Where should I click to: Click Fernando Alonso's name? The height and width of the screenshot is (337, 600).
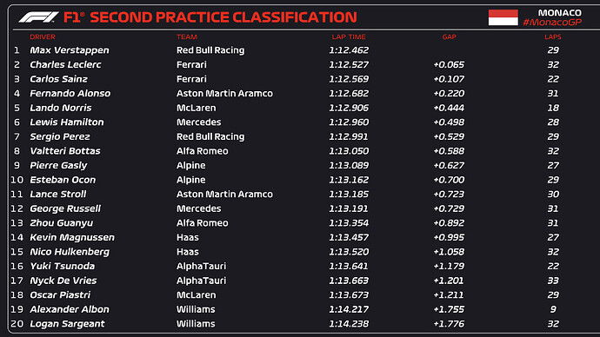tap(70, 93)
